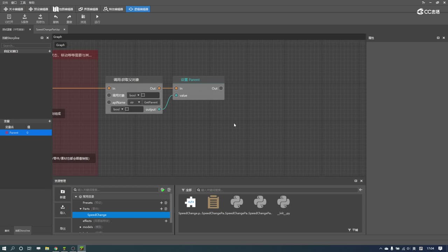Open the 工具 menu

23,2
